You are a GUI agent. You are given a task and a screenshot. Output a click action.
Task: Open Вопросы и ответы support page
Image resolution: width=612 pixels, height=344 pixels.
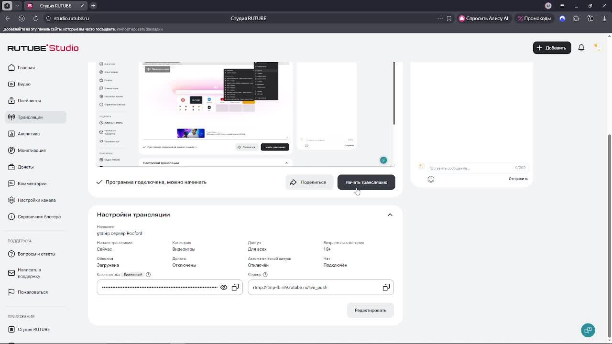click(x=36, y=254)
